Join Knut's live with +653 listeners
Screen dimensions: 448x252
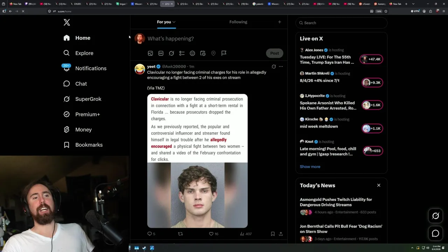tap(372, 151)
